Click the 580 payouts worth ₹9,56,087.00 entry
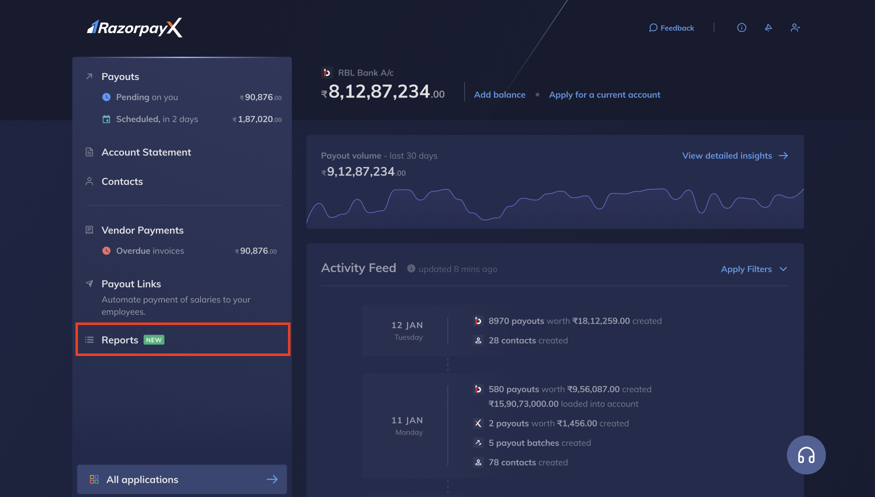This screenshot has width=875, height=497. (x=570, y=389)
